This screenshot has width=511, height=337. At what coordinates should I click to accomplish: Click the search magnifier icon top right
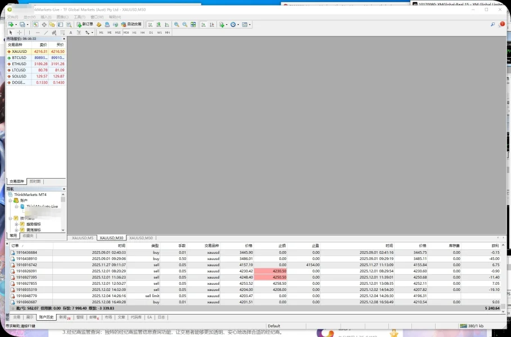pos(493,24)
